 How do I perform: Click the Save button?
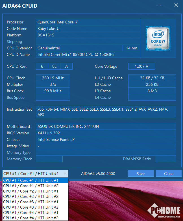click(141, 174)
